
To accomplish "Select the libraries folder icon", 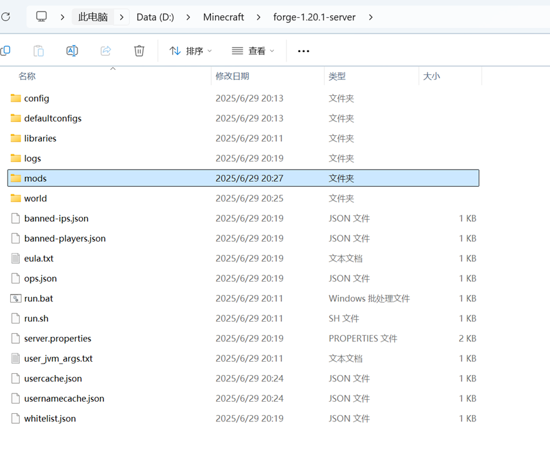I will [x=16, y=138].
